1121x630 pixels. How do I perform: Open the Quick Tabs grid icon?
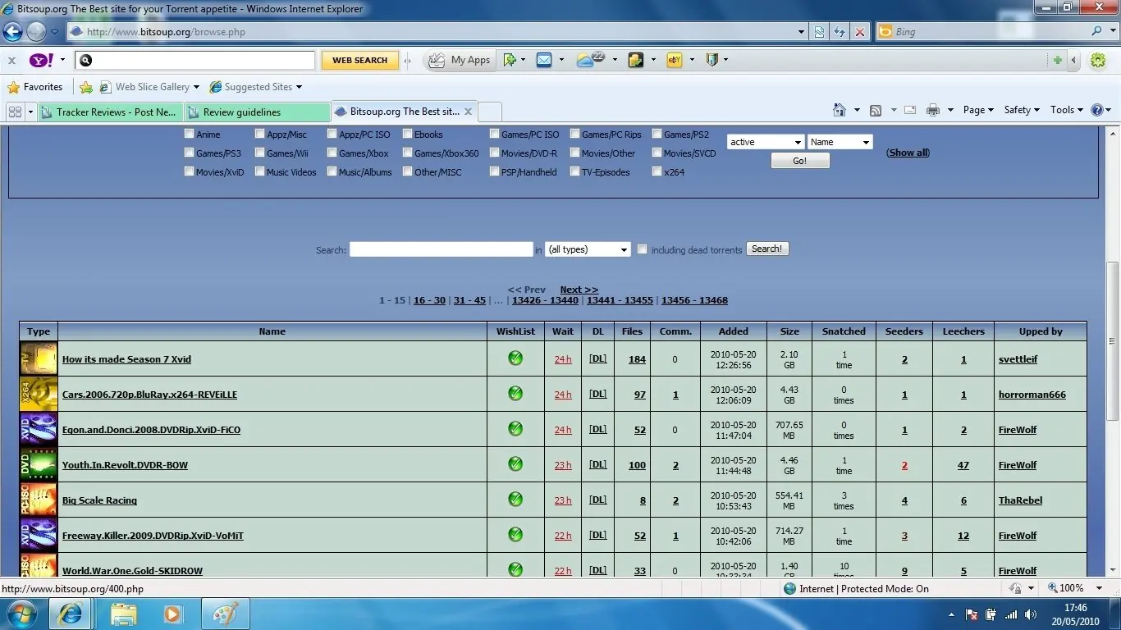point(15,112)
